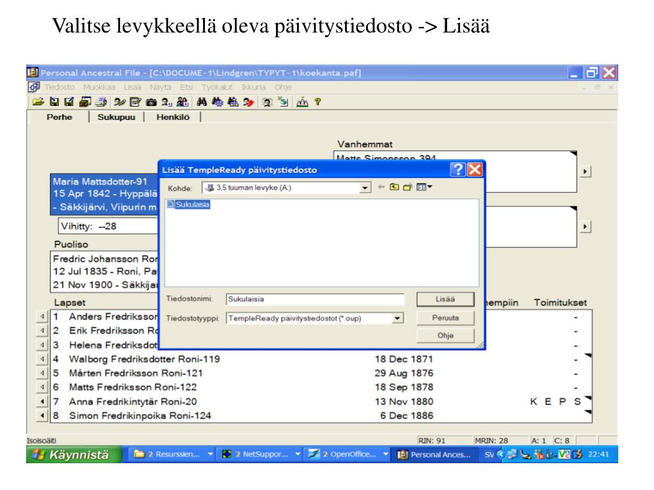This screenshot has height=490, width=654.
Task: Click the notepad with pencil notes icon
Action: click(x=135, y=102)
